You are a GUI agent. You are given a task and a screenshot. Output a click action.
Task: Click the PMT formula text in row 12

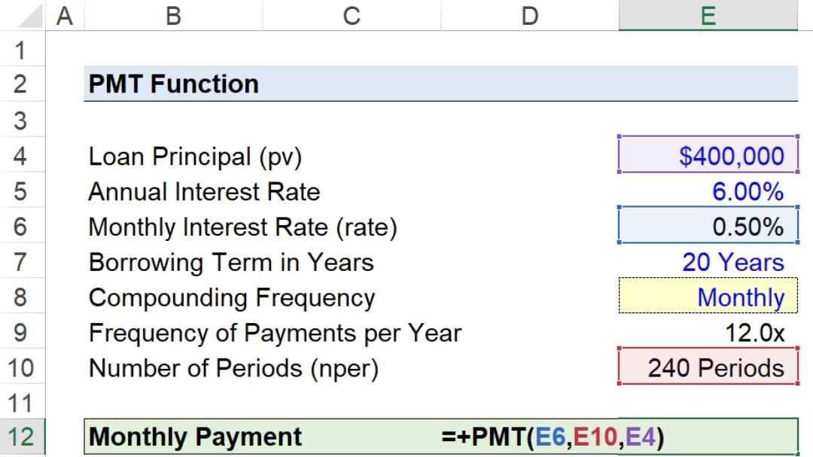553,437
